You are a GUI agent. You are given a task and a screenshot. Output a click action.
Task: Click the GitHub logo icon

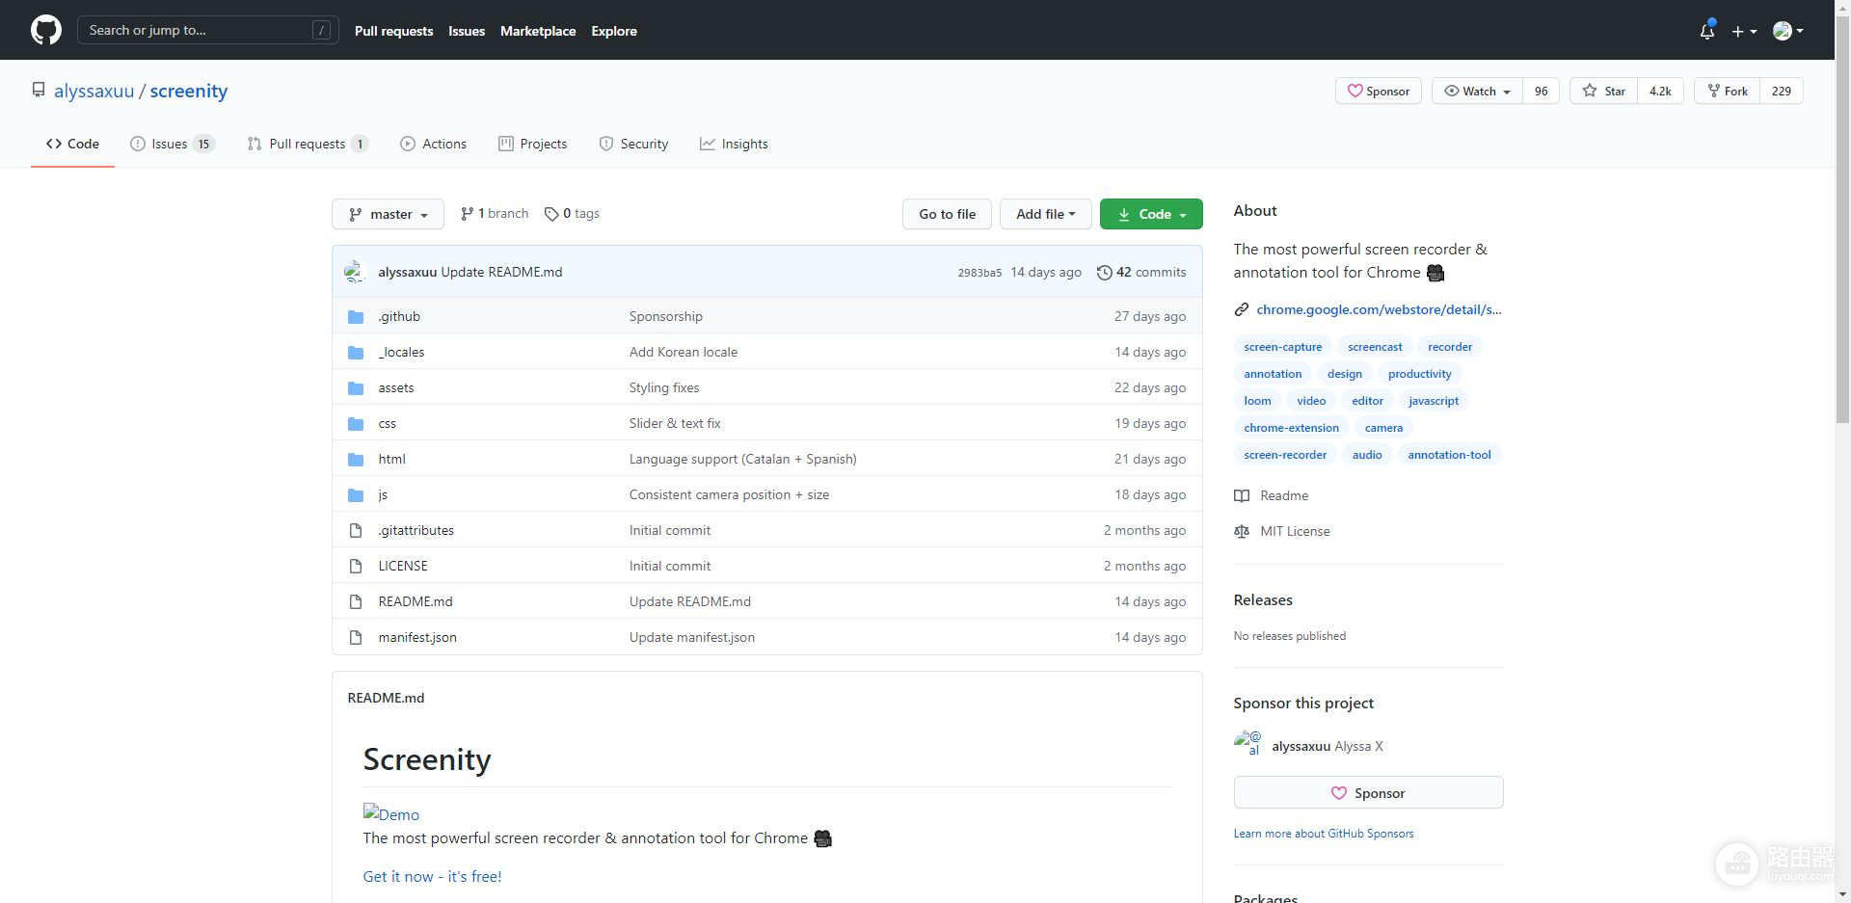coord(45,30)
